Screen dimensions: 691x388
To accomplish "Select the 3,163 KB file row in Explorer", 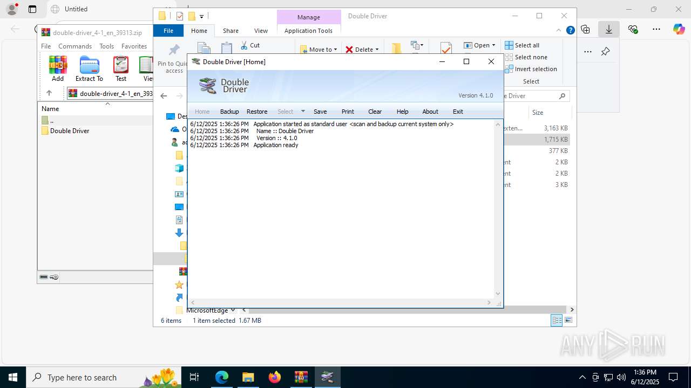I will [536, 128].
